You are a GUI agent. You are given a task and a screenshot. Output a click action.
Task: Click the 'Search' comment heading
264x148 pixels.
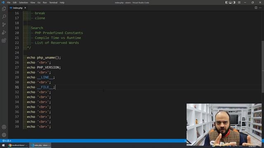click(x=37, y=28)
